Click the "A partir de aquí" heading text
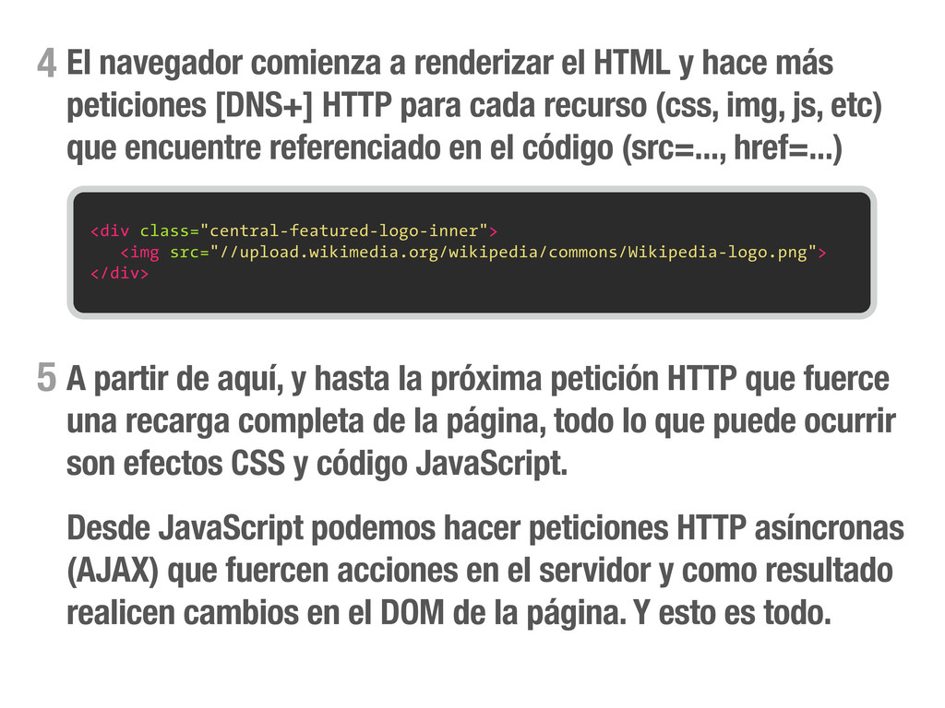Screen dimensions: 945x708 [174, 379]
